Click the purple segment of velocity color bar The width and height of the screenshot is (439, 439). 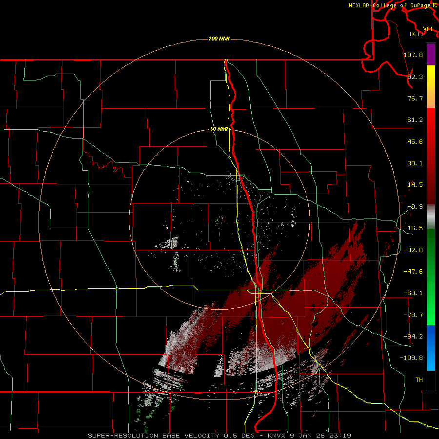pyautogui.click(x=431, y=54)
